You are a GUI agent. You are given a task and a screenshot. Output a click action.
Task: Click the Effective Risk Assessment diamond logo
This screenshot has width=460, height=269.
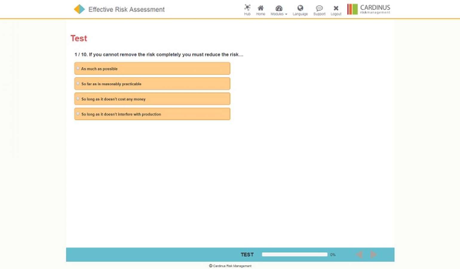pos(79,9)
